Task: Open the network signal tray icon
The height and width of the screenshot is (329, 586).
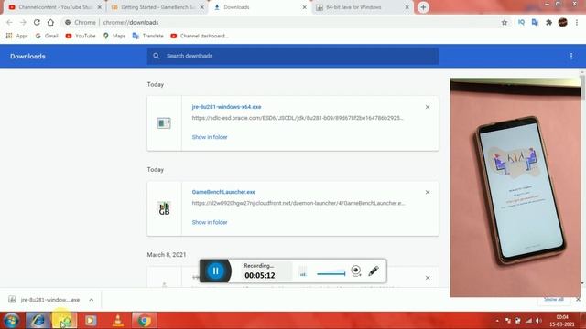Action: tap(528, 321)
